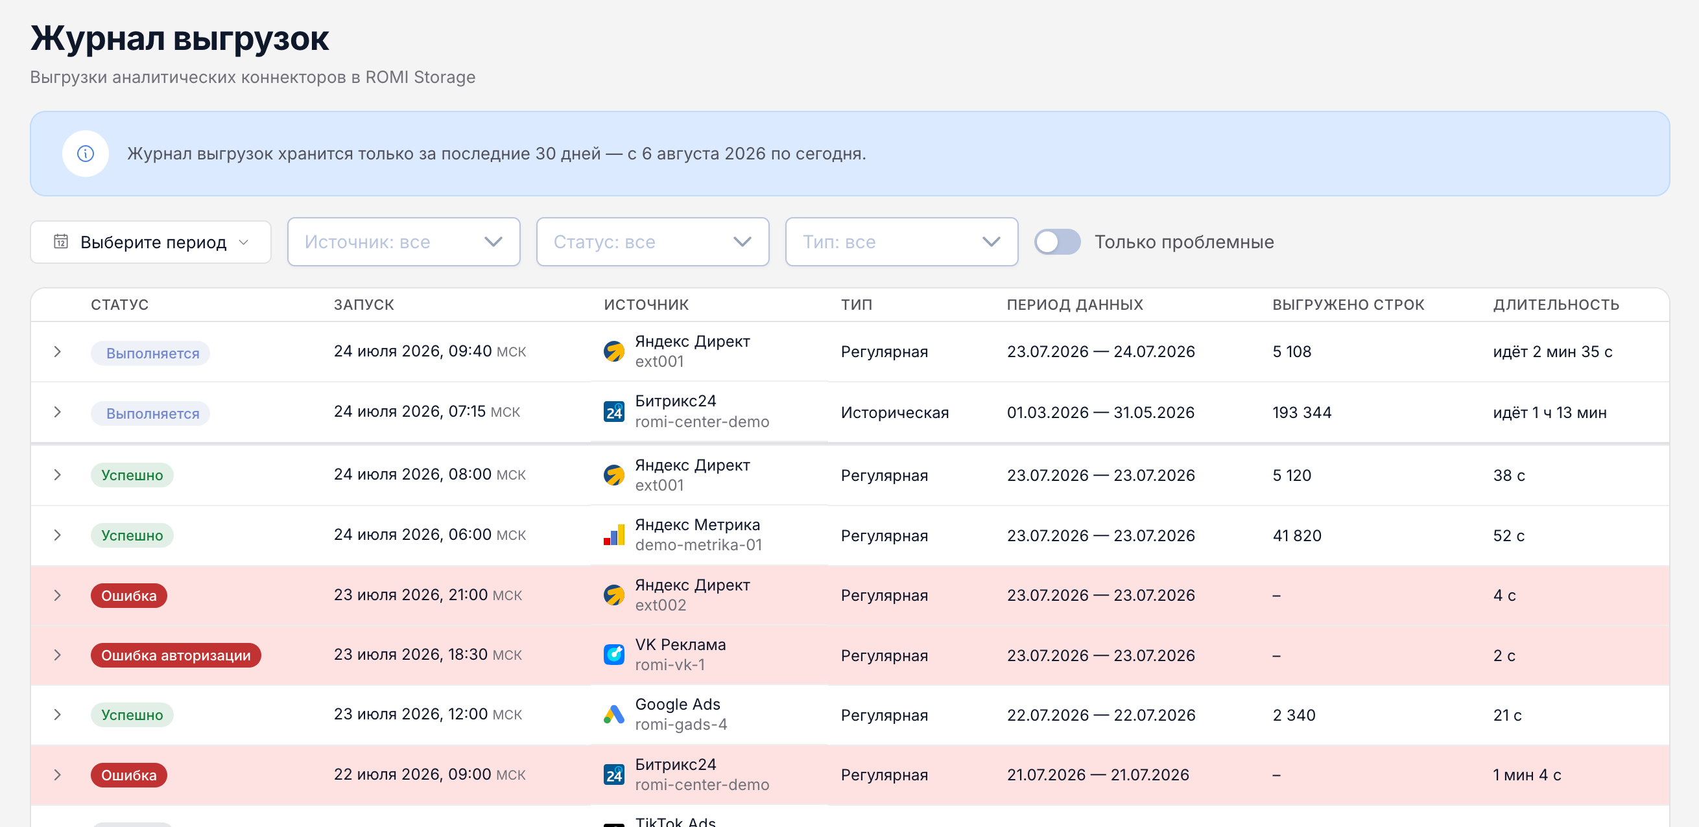Click the demo-metrika-01 account name
The width and height of the screenshot is (1699, 827).
point(698,545)
